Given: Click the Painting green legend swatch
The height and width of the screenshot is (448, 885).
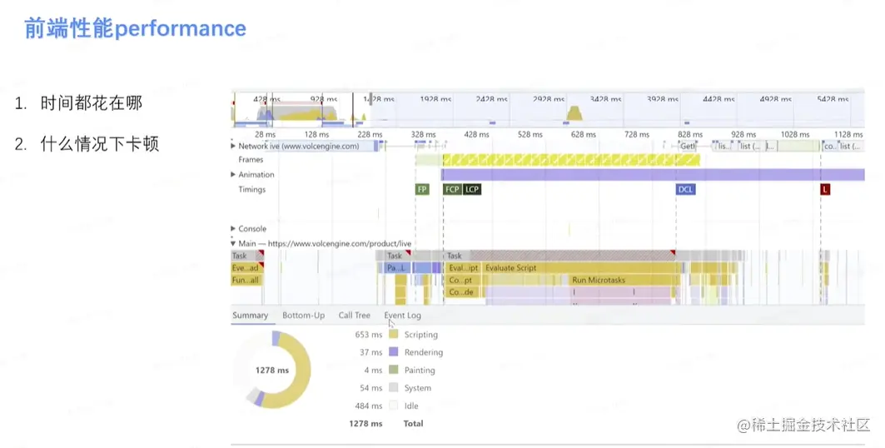Looking at the screenshot, I should pyautogui.click(x=394, y=370).
